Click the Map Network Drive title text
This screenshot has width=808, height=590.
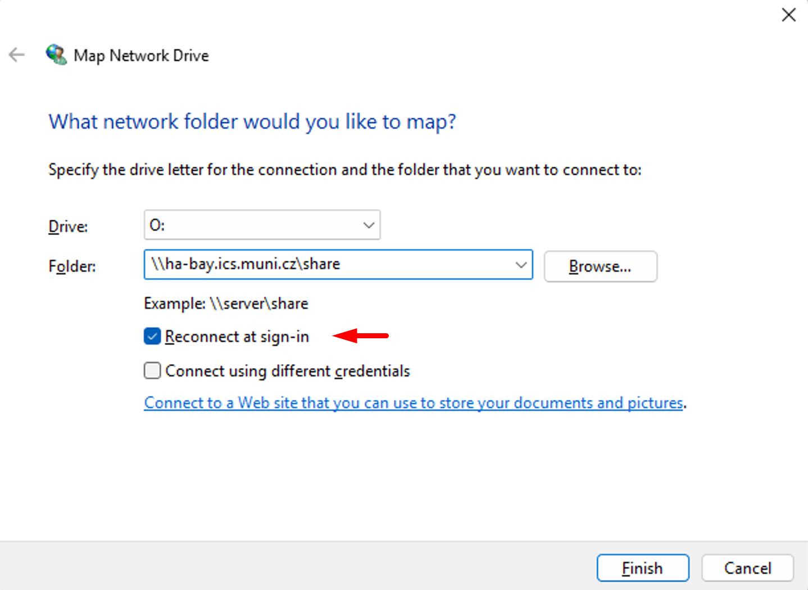point(141,56)
